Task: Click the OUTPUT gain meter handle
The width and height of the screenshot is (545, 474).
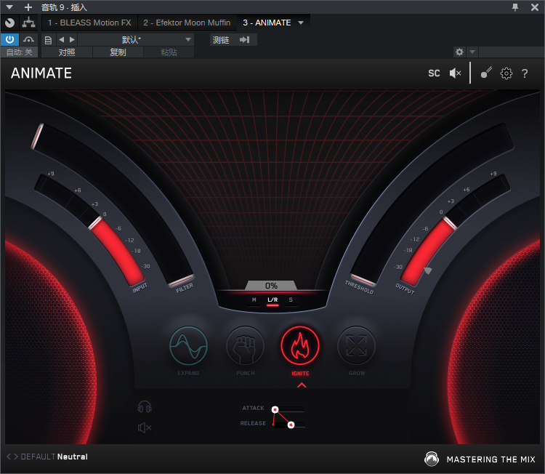Action: click(449, 223)
